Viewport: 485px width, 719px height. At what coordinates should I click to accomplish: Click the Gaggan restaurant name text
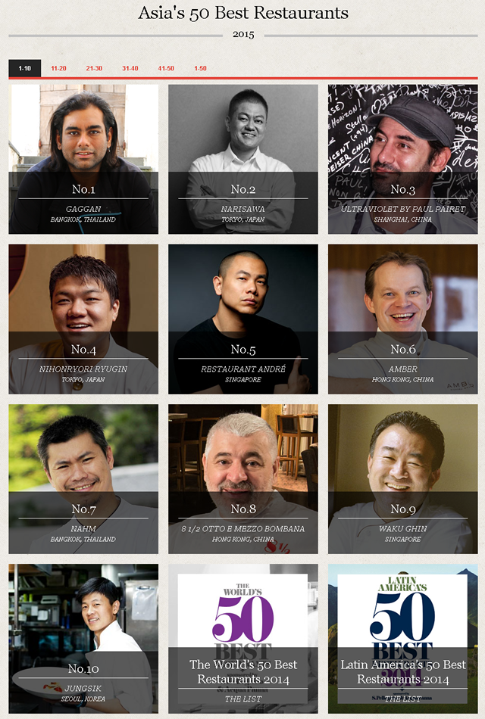pyautogui.click(x=83, y=209)
